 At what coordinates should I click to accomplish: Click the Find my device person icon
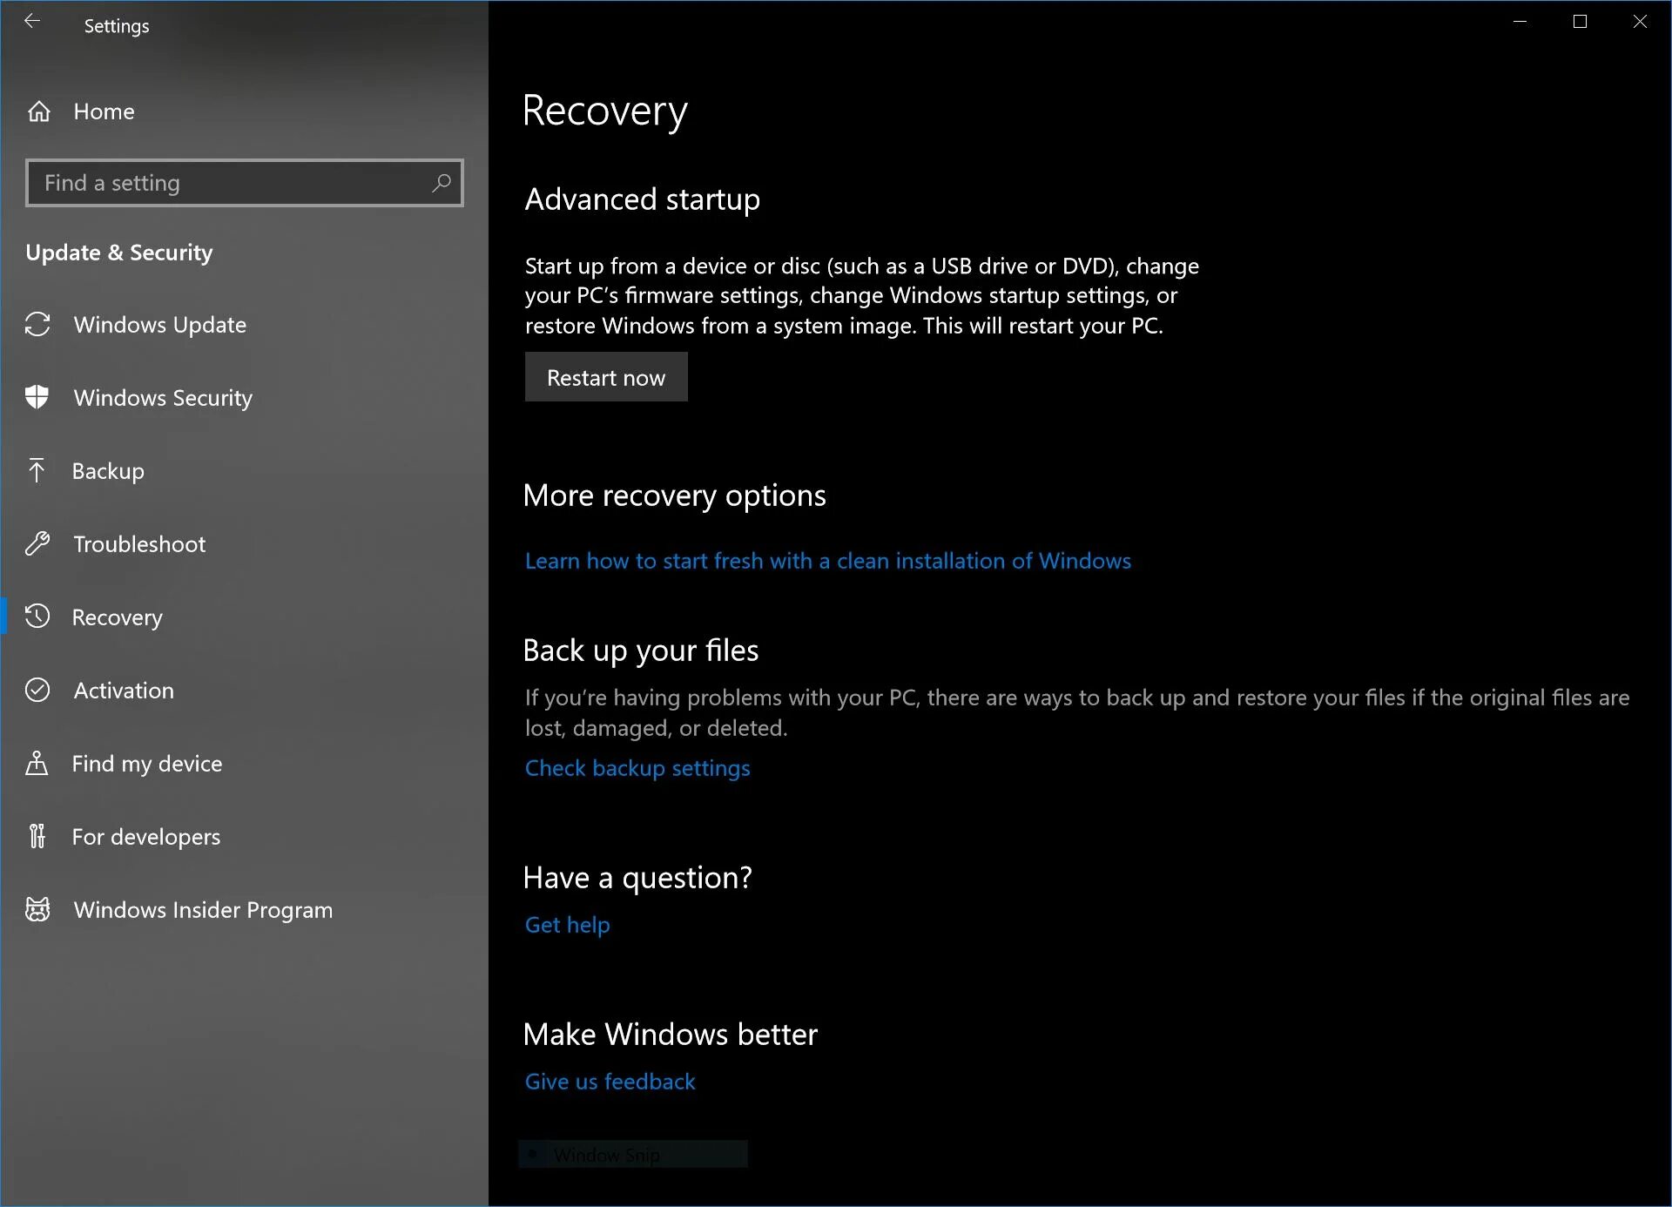37,763
